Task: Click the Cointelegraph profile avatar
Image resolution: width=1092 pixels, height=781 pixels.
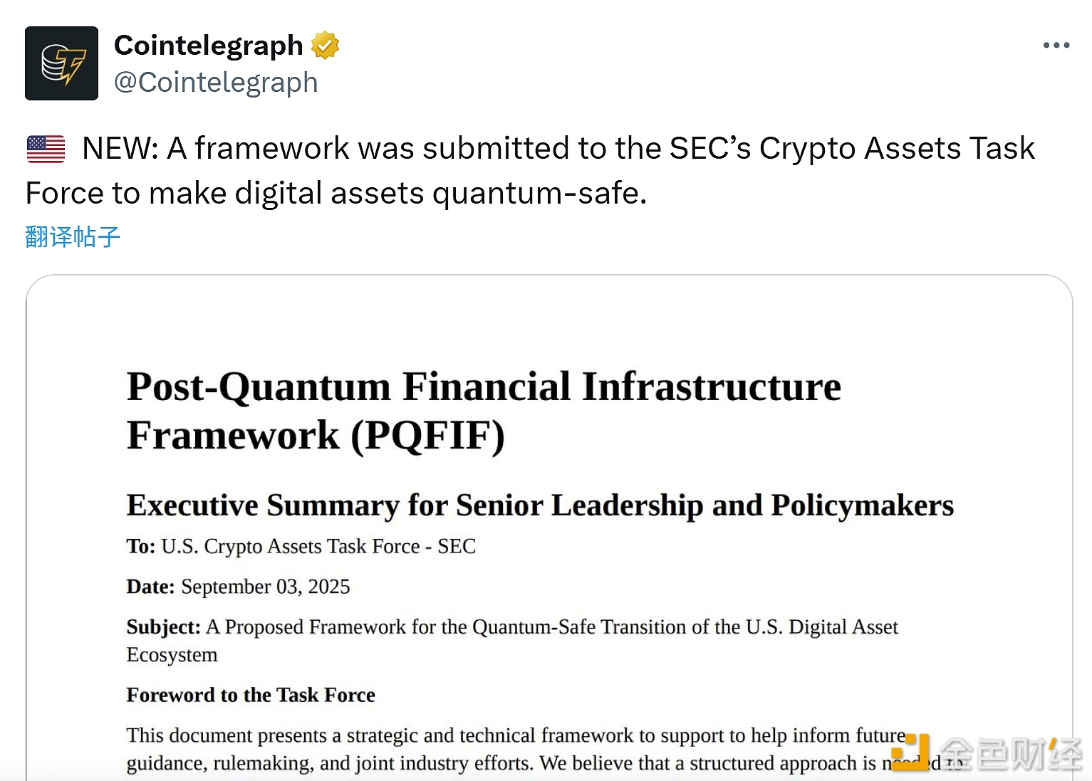Action: tap(61, 63)
